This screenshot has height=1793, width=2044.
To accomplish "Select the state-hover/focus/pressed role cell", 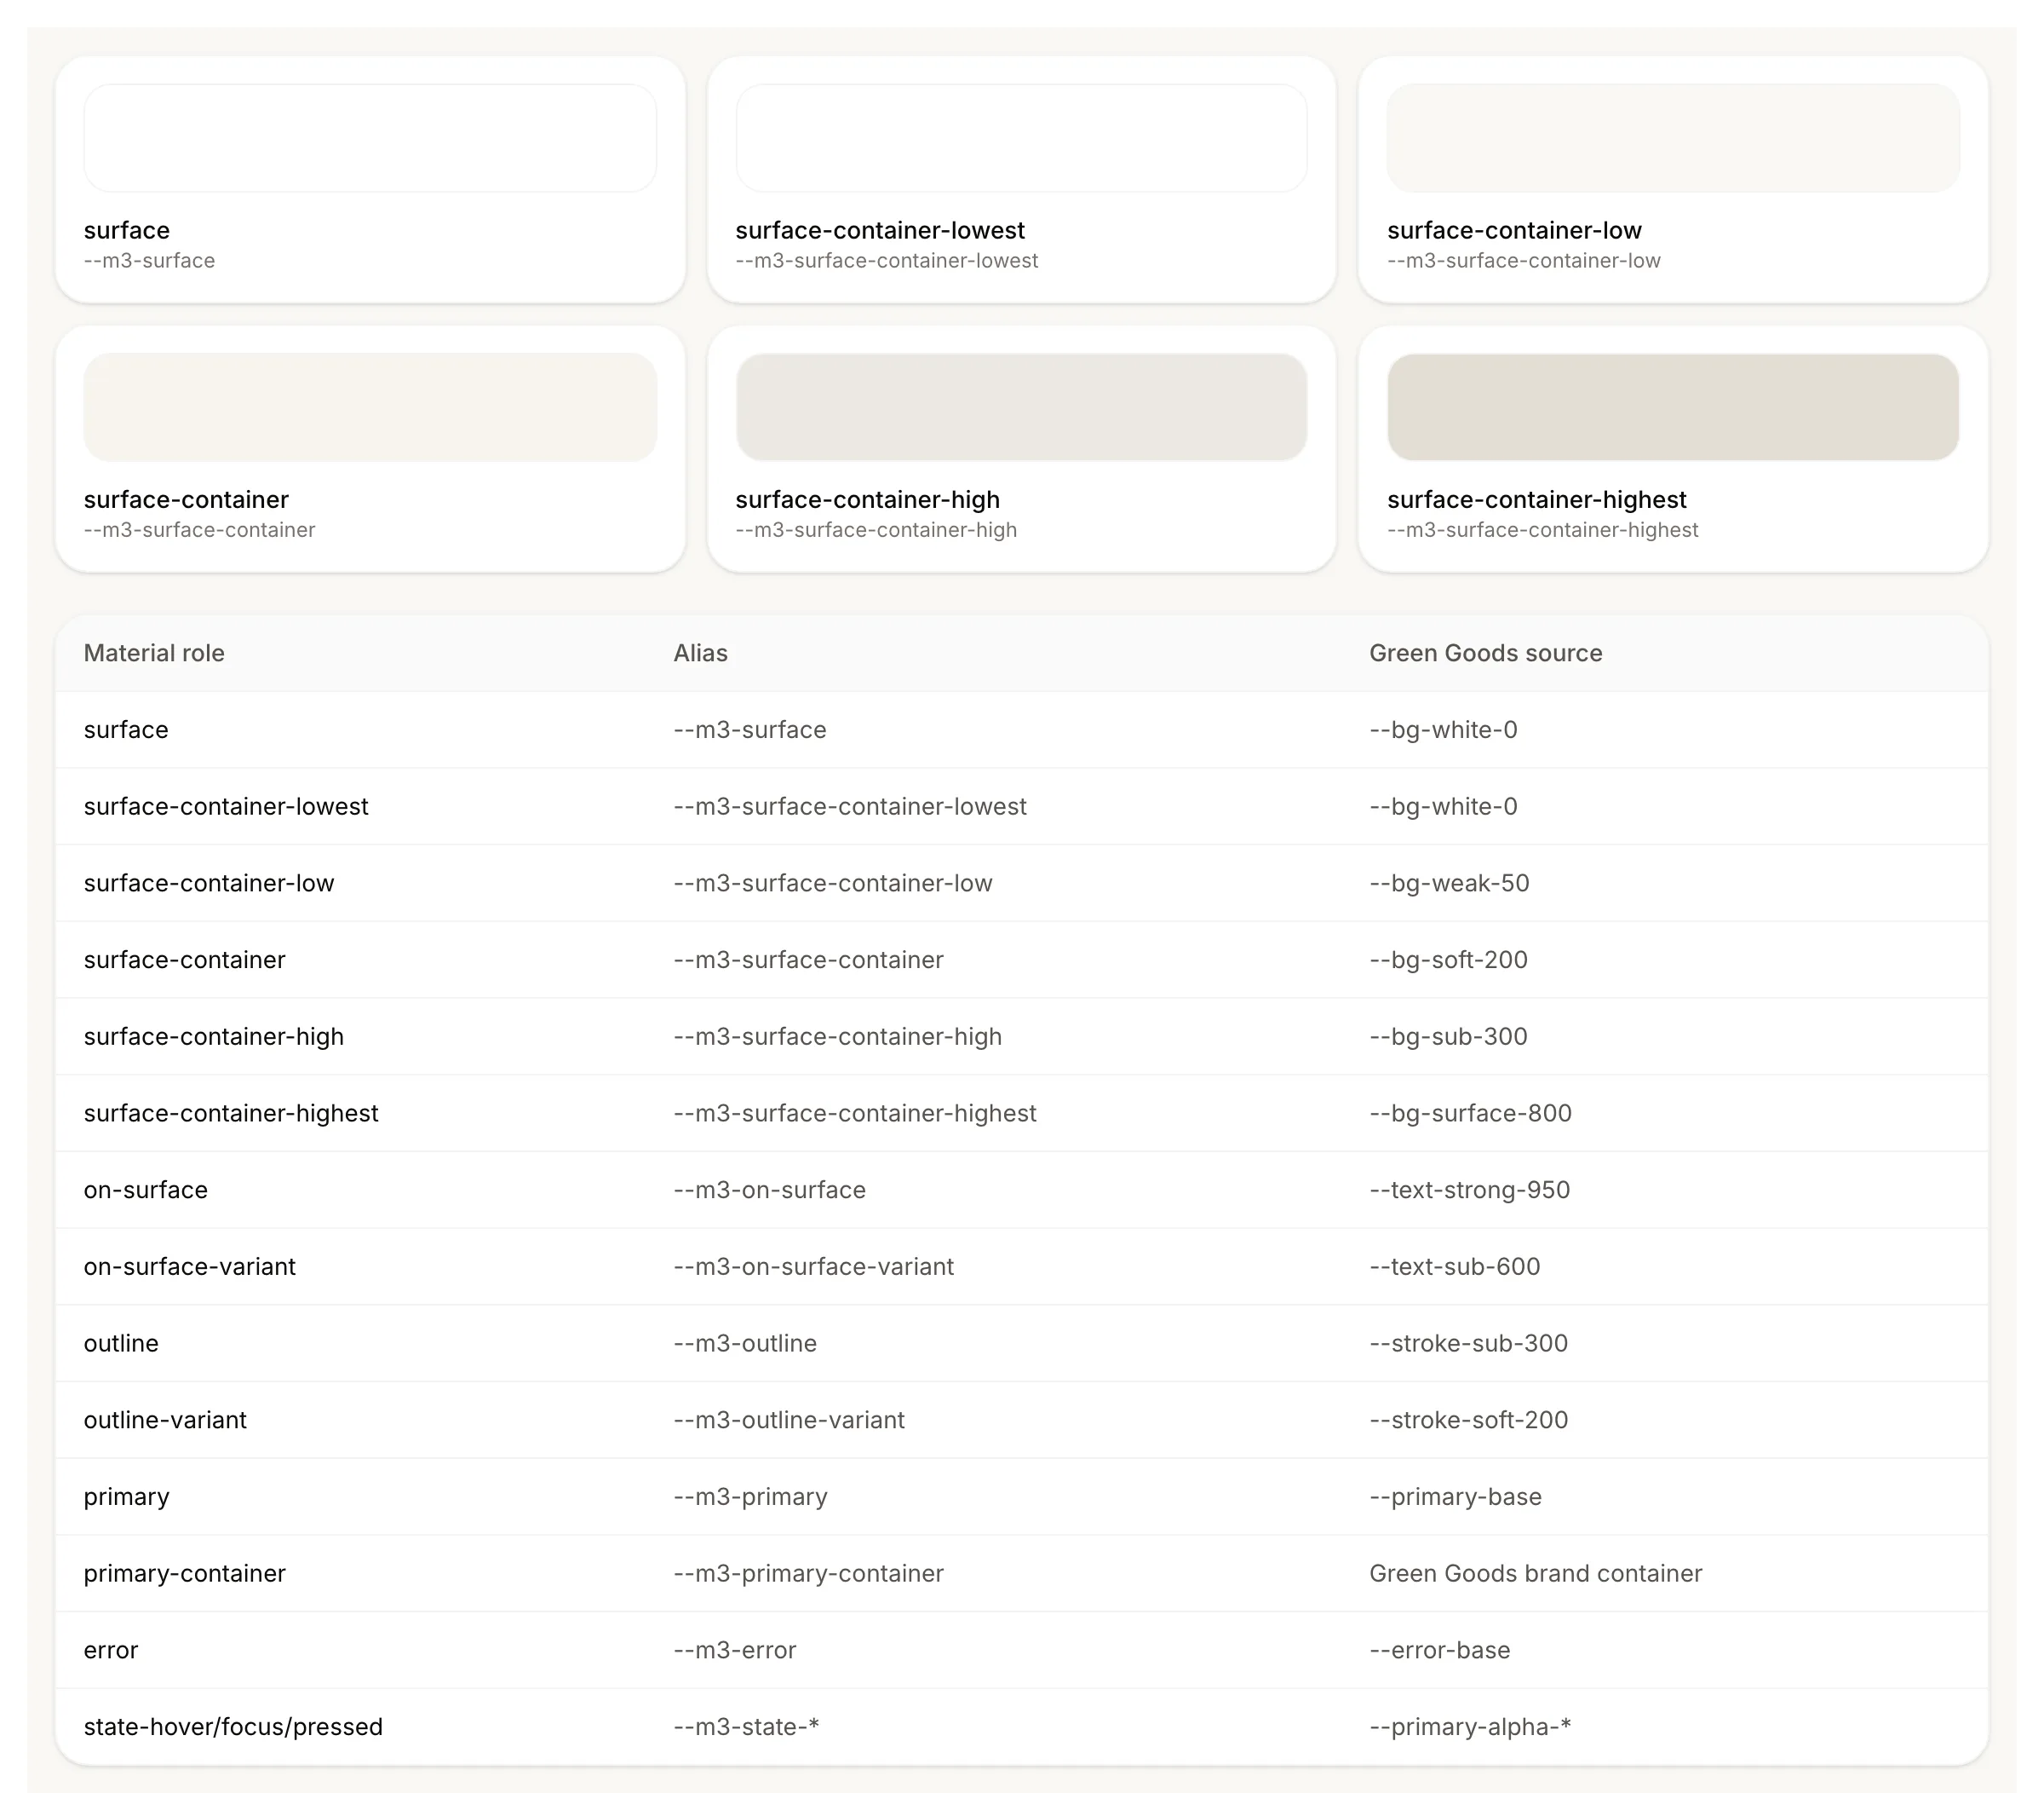I will click(x=233, y=1727).
